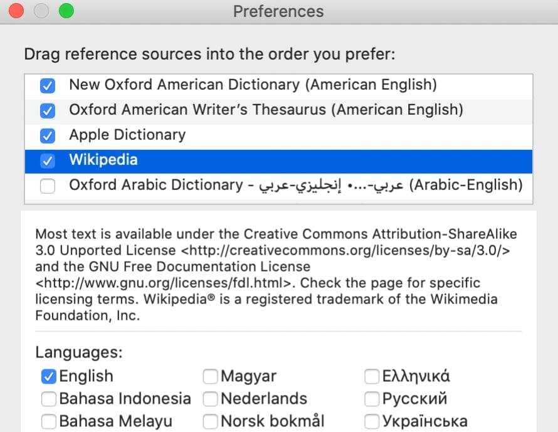
Task: Enable the Oxford Arabic Dictionary checkbox
Action: (48, 186)
